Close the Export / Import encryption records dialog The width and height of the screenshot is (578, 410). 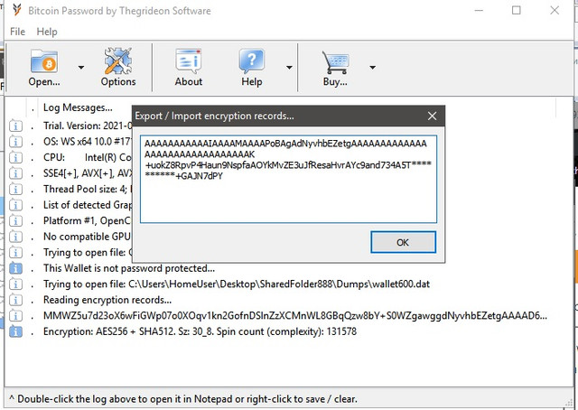(432, 116)
